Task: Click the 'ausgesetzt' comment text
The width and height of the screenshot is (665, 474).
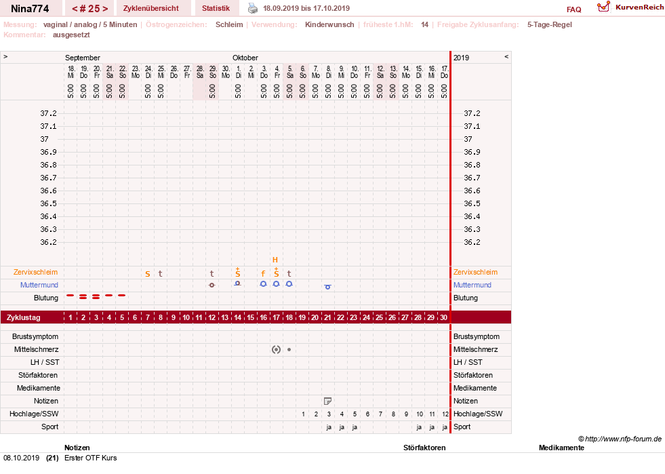Action: click(71, 35)
